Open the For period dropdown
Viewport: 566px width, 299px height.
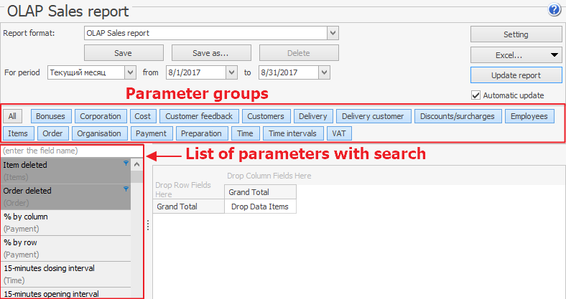[130, 72]
